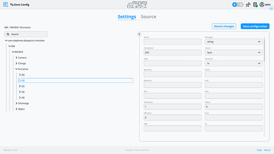
Task: Collapse the Furnance tree node
Action: pos(17,69)
